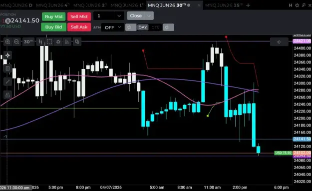Pop out the chart window with the detach icon
The height and width of the screenshot is (191, 312).
coord(304,5)
